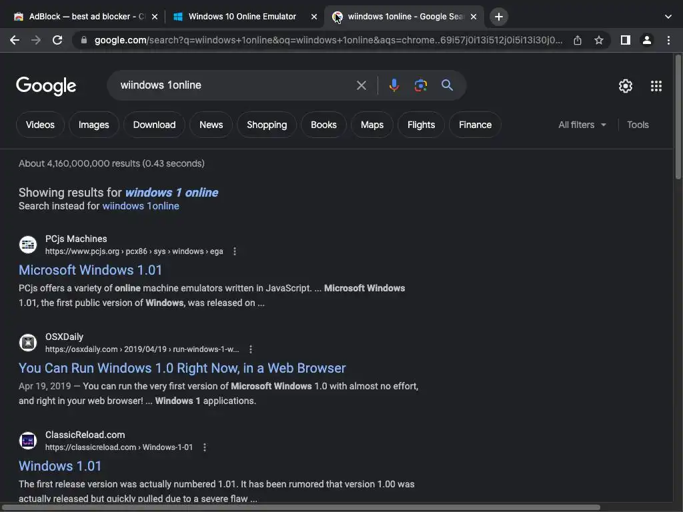Screen dimensions: 683x512
Task: Open the search Tools options
Action: 638,125
